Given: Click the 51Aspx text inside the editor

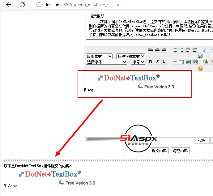Looking at the screenshot, I should pyautogui.click(x=90, y=90).
